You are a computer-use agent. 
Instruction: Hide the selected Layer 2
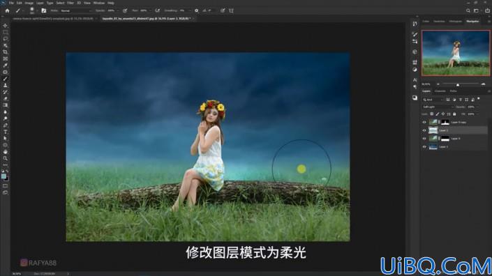pos(424,130)
